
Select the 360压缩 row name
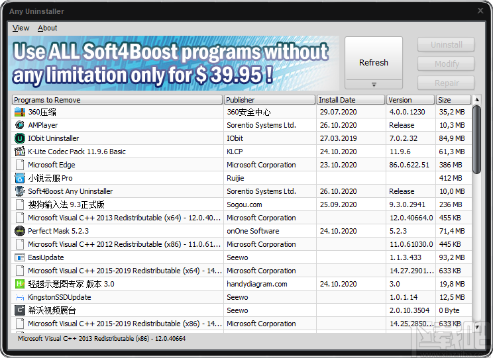[x=42, y=112]
